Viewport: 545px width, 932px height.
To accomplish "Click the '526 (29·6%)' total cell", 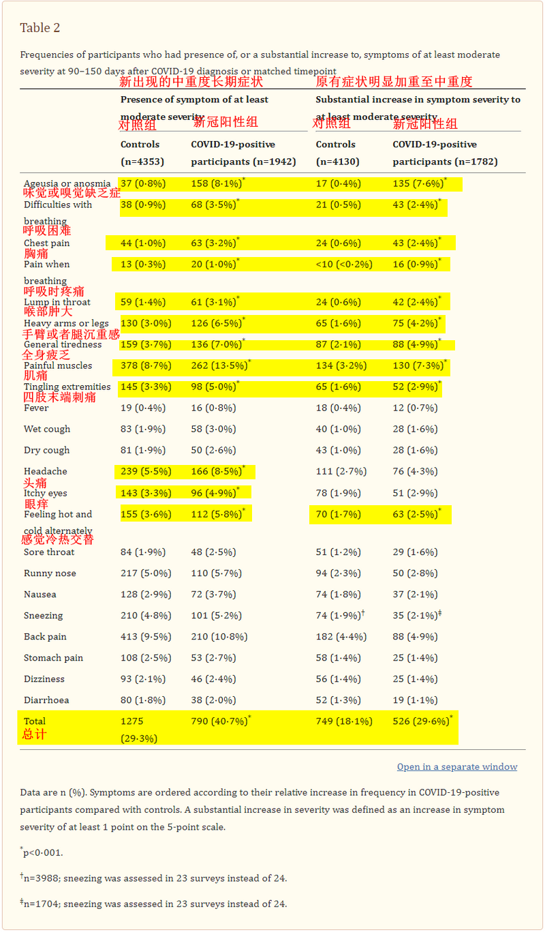I will (x=421, y=721).
